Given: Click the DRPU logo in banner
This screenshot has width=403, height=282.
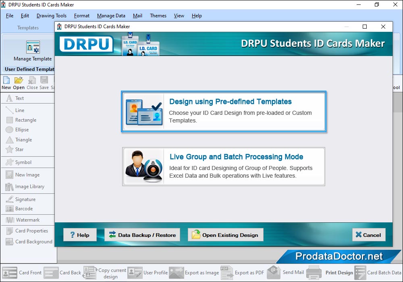Looking at the screenshot, I should (x=86, y=44).
